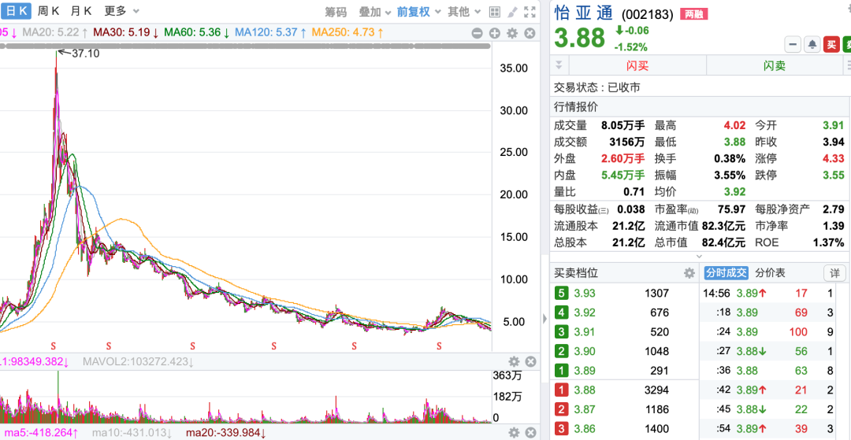Click the 交易状态 : 已收市 status text
The image size is (851, 440).
(596, 87)
